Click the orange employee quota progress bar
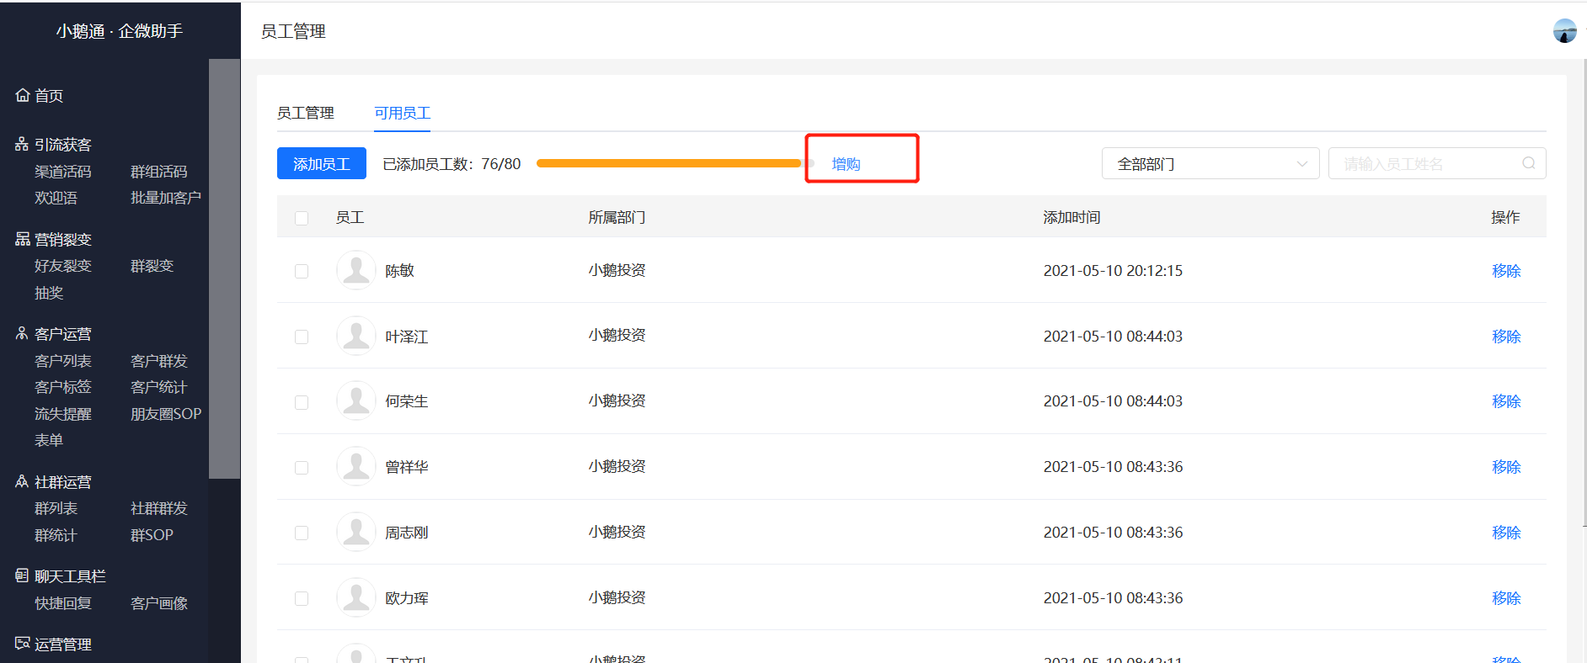Screen dimensions: 1587x663 tap(676, 163)
